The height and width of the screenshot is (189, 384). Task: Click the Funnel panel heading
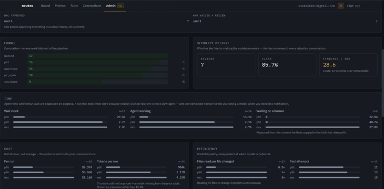pos(10,43)
